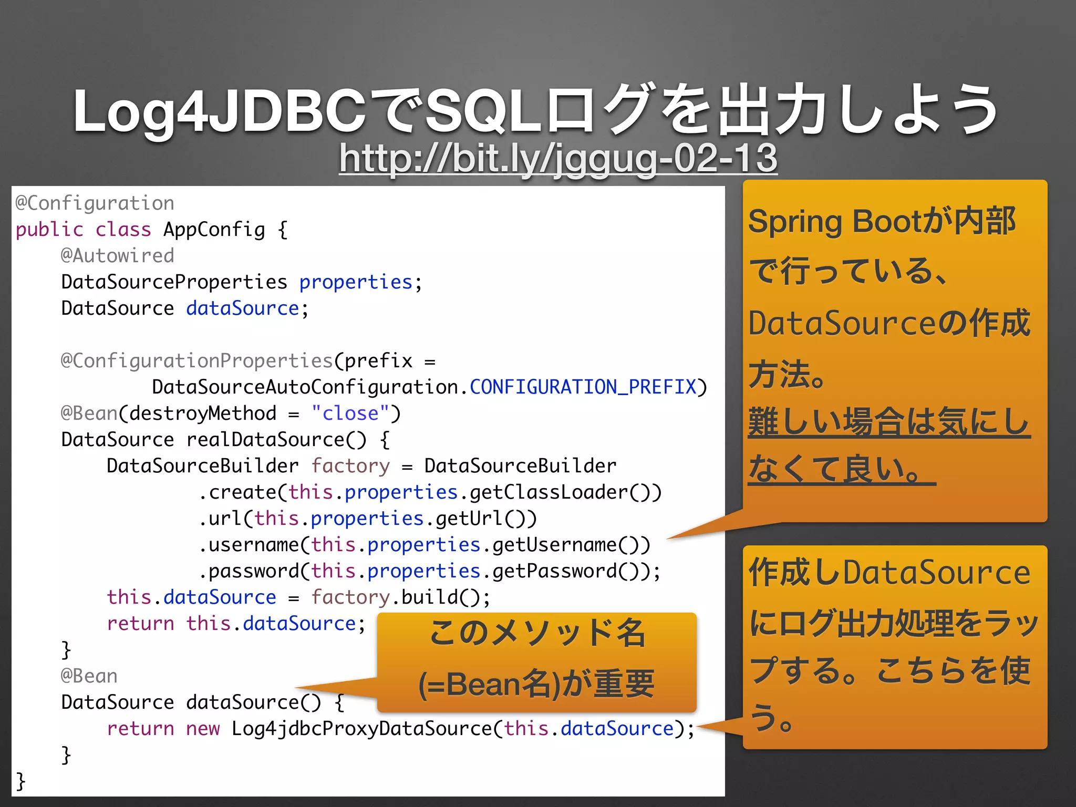This screenshot has width=1076, height=807.
Task: Click 'return new Log4jdbcProxyDataSource' line
Action: point(401,729)
